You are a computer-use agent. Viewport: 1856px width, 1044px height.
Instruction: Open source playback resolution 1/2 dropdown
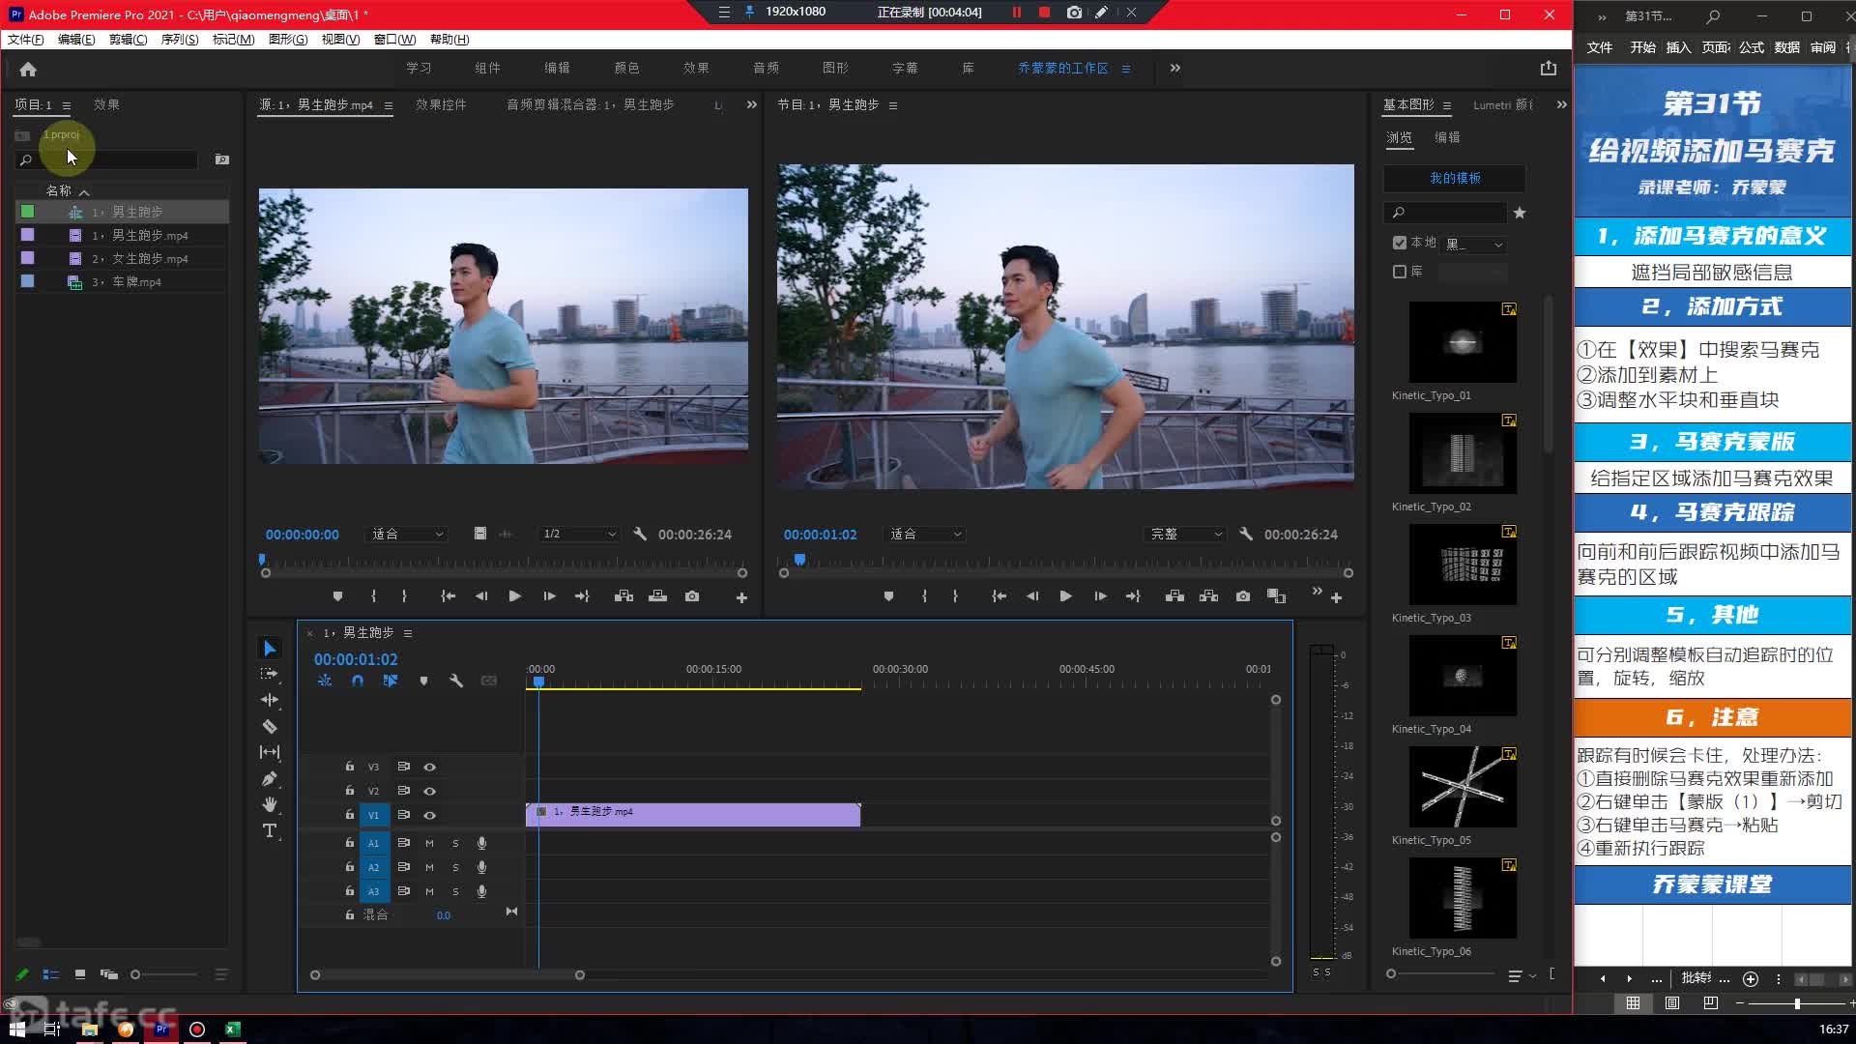578,534
